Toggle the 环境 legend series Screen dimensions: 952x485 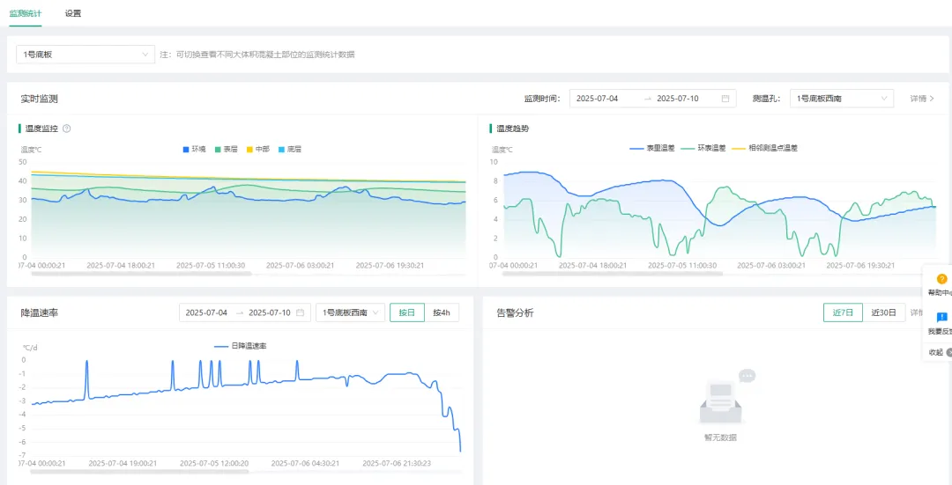click(x=194, y=149)
